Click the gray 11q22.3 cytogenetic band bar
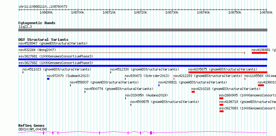 143,30
